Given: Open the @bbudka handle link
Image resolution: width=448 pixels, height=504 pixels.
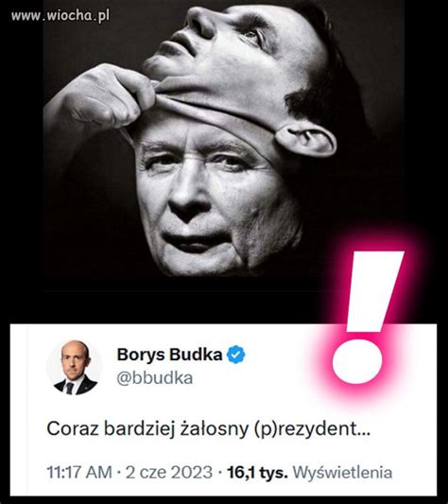Looking at the screenshot, I should pos(155,378).
